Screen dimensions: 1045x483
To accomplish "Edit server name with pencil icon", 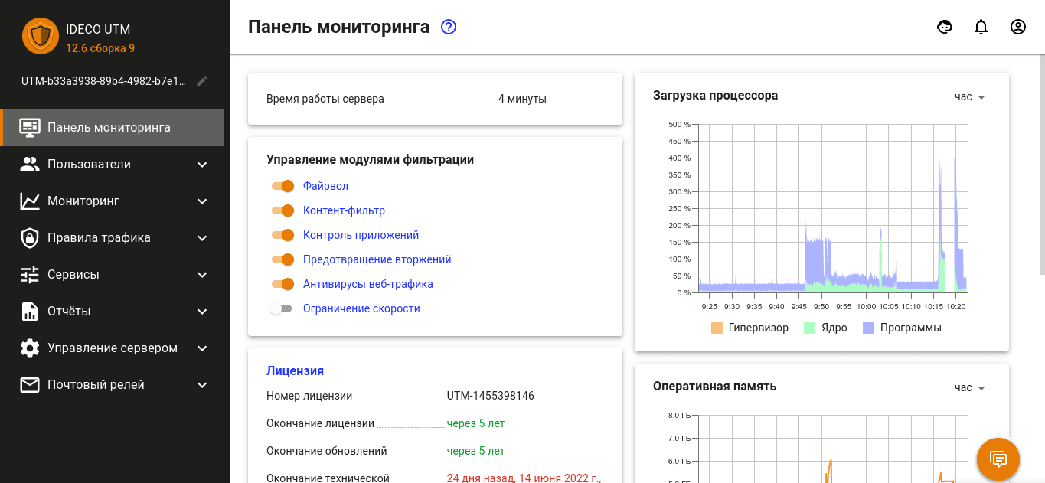I will [202, 81].
